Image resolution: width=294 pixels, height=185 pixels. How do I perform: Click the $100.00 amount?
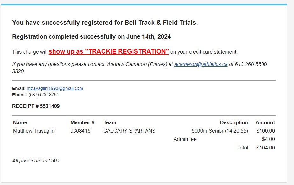point(266,131)
